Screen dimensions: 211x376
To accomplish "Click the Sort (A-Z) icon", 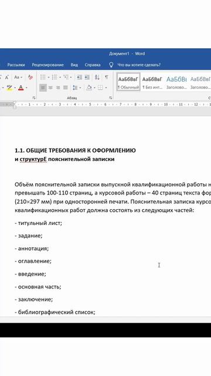I will (x=97, y=77).
